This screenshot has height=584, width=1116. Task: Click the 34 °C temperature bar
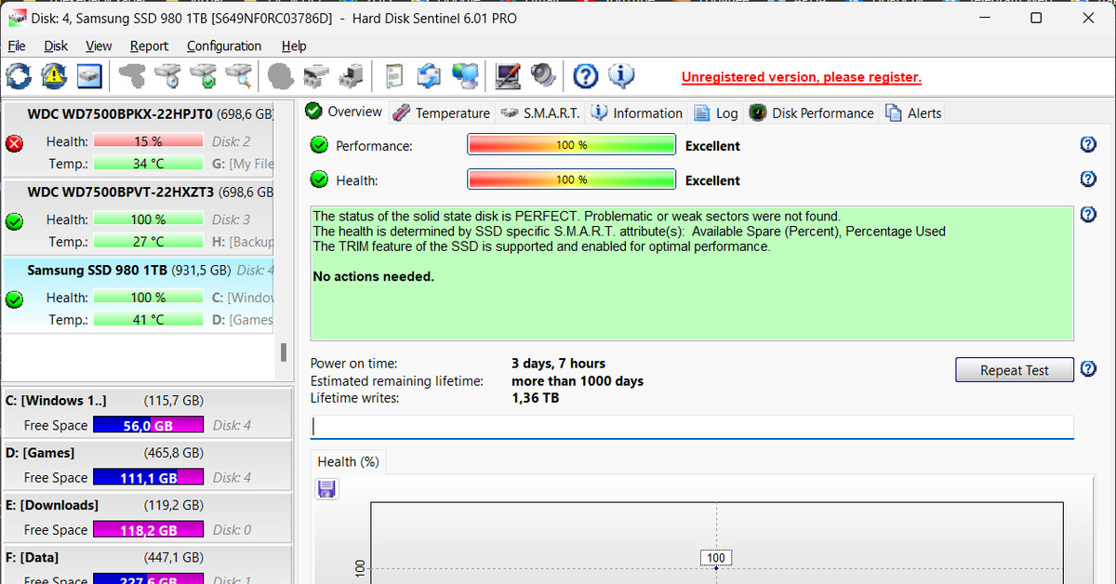(148, 164)
